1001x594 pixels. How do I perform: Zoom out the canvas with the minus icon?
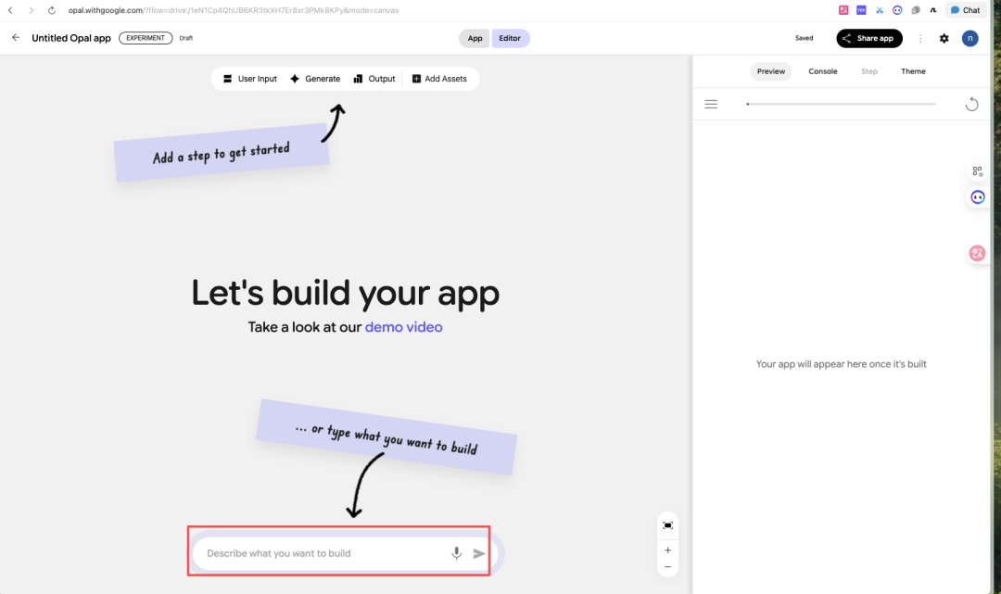pos(667,566)
